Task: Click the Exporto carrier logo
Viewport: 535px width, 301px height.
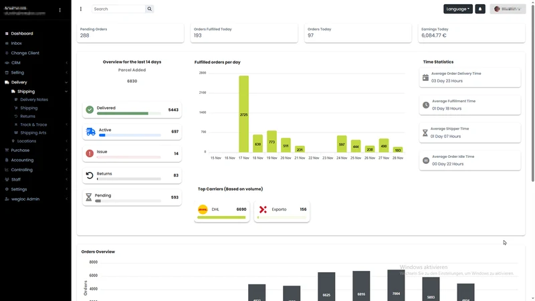Action: (263, 209)
